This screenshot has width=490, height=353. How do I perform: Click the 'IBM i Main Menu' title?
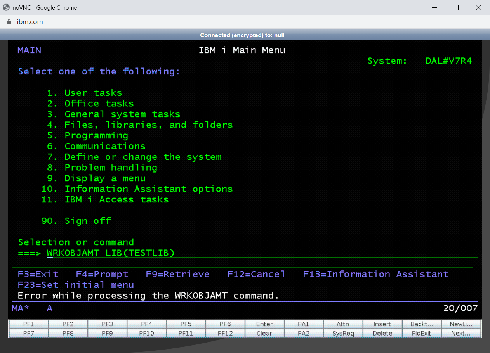point(242,50)
